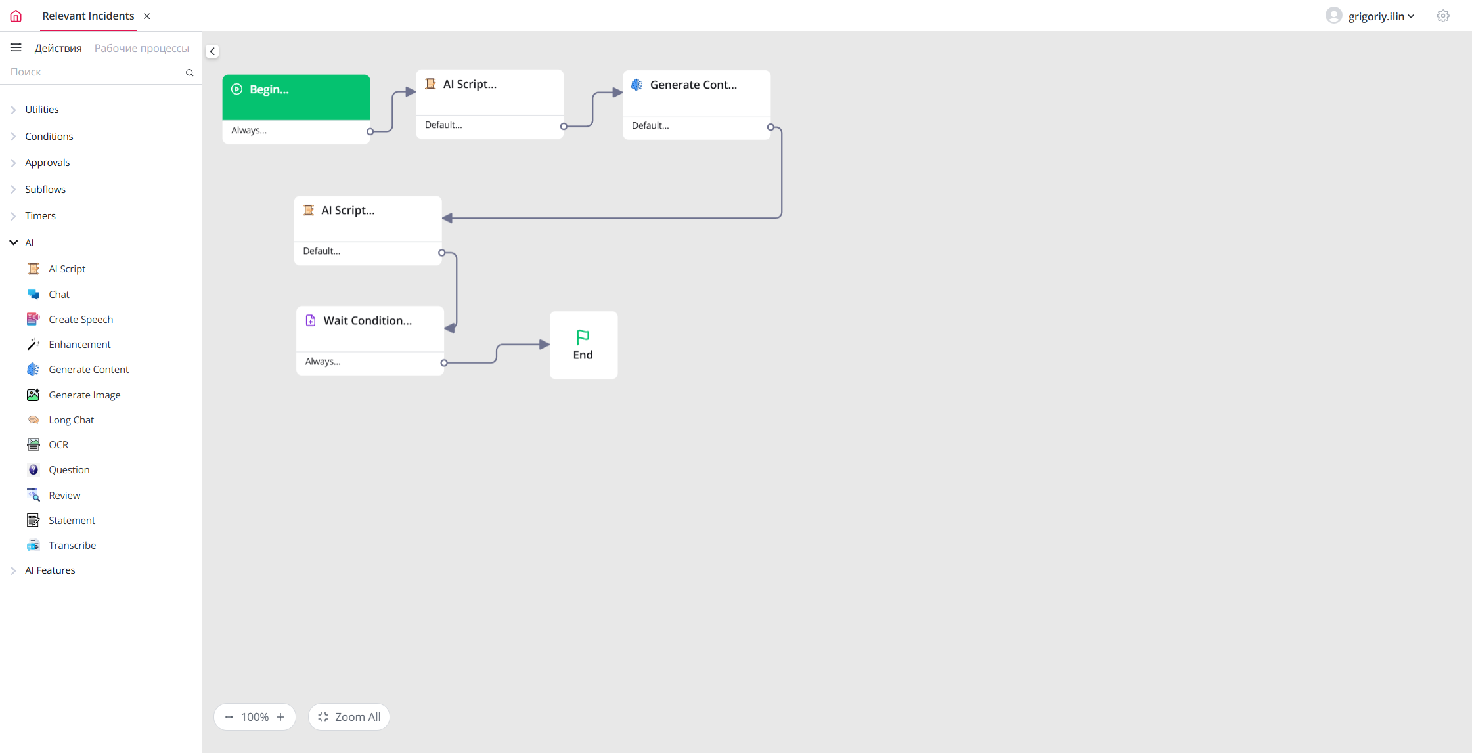The height and width of the screenshot is (753, 1472).
Task: Decrease zoom with the minus button
Action: [229, 716]
